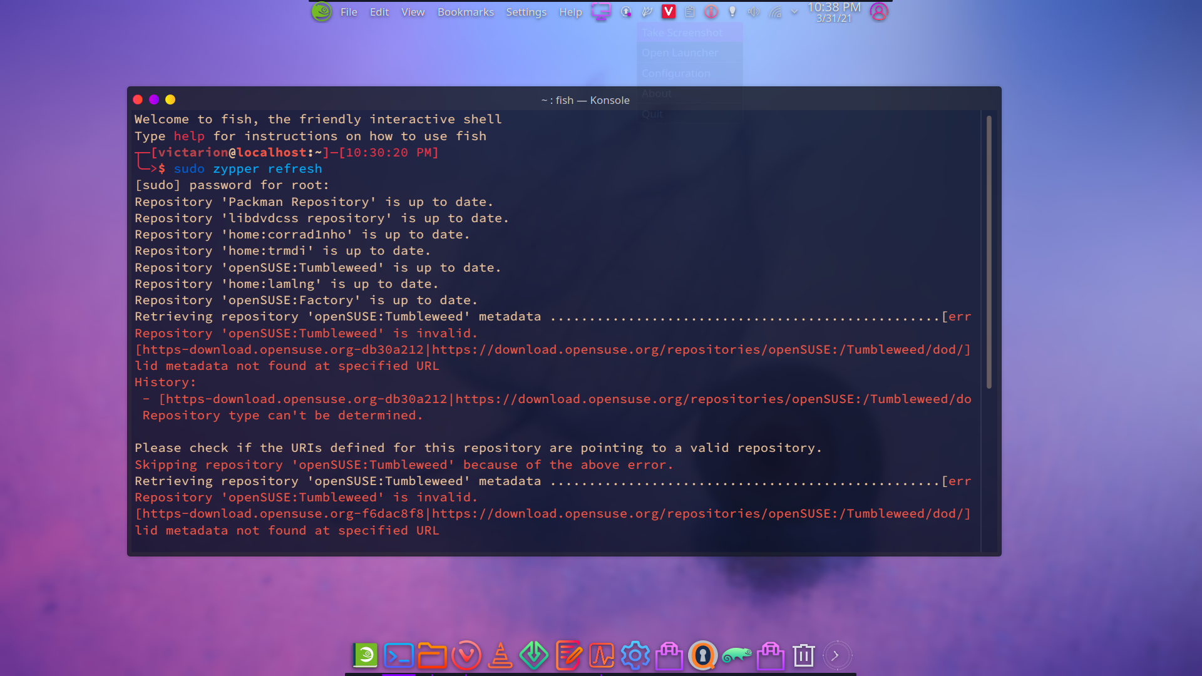The width and height of the screenshot is (1202, 676).
Task: Click the line "Repository 'home:corrad1nho' is up to date."
Action: [x=302, y=235]
